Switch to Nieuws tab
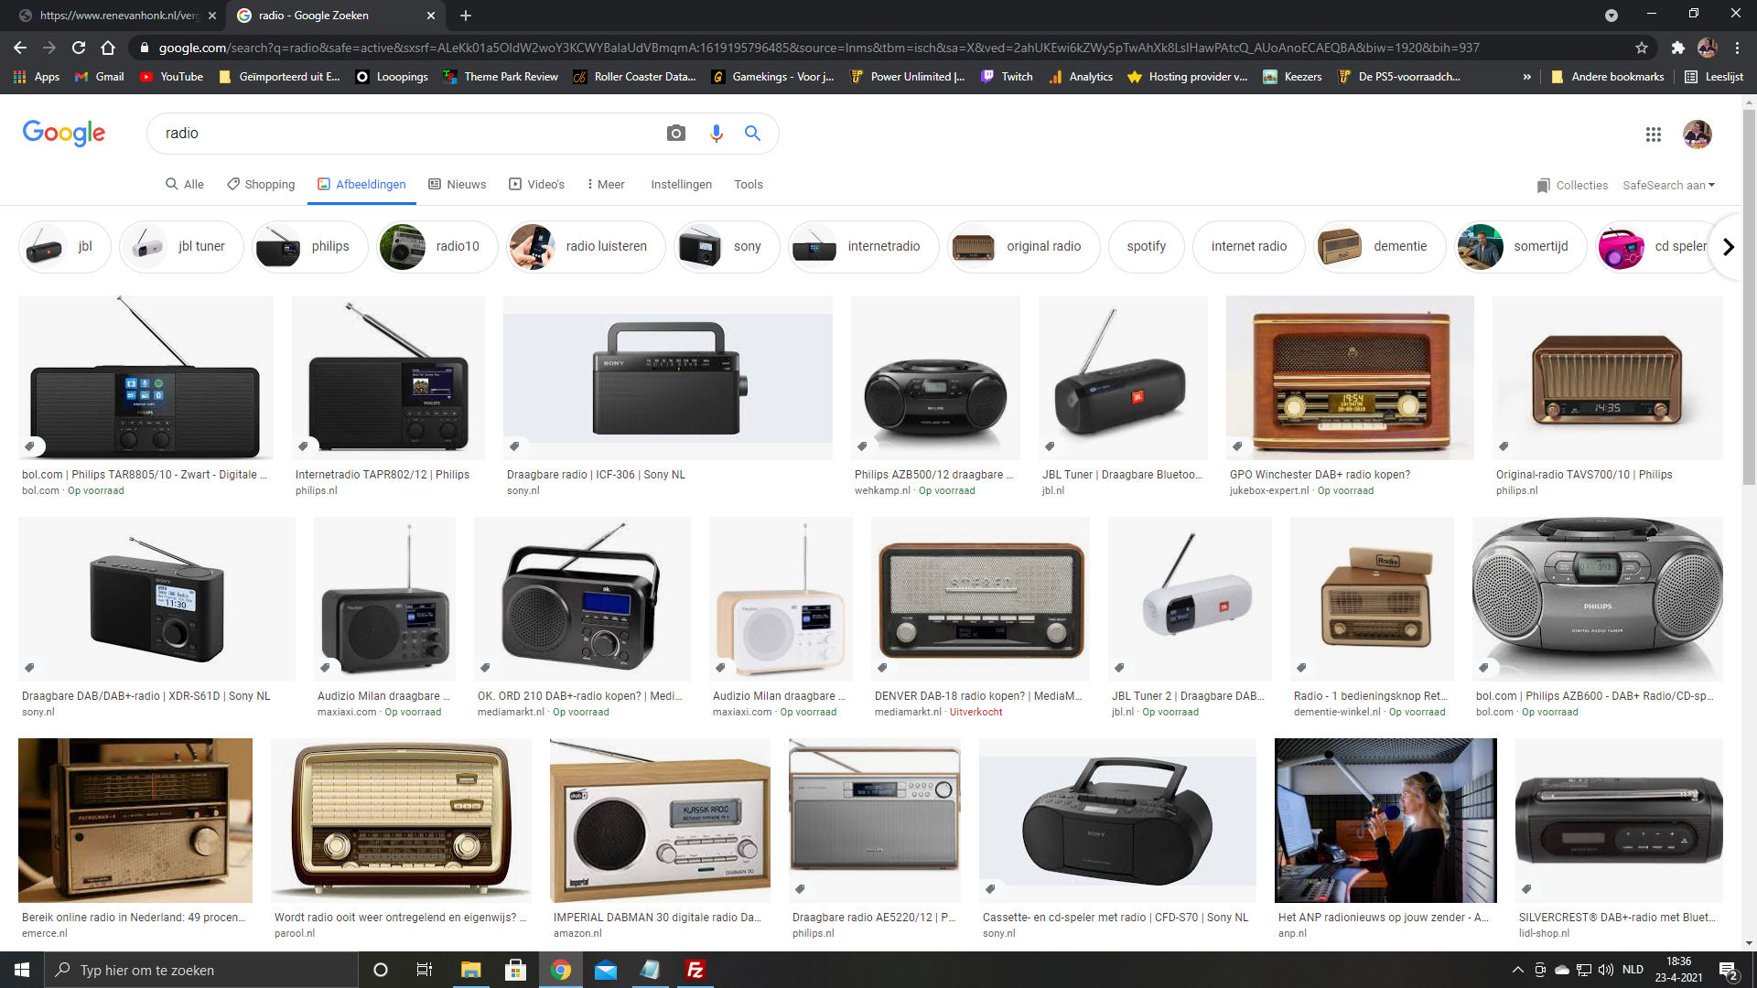 pos(457,184)
